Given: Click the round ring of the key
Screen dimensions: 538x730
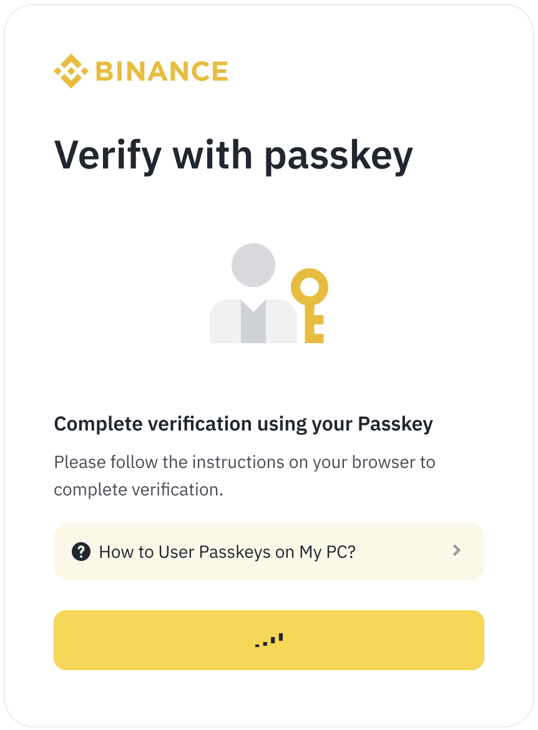Looking at the screenshot, I should point(310,287).
